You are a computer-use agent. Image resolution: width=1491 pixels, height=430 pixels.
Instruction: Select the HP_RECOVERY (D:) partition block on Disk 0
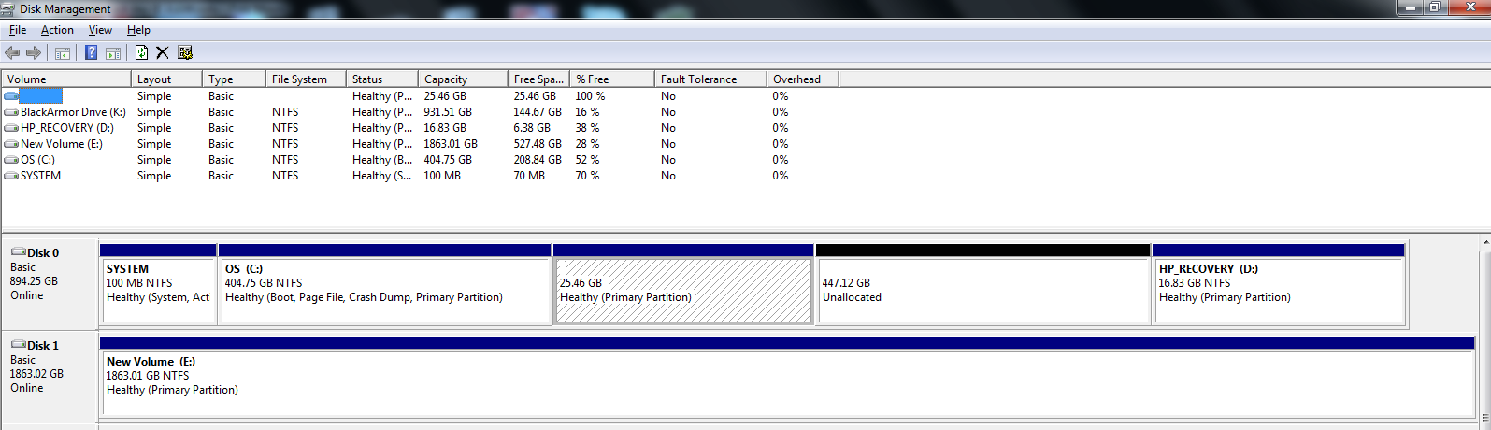click(1278, 291)
